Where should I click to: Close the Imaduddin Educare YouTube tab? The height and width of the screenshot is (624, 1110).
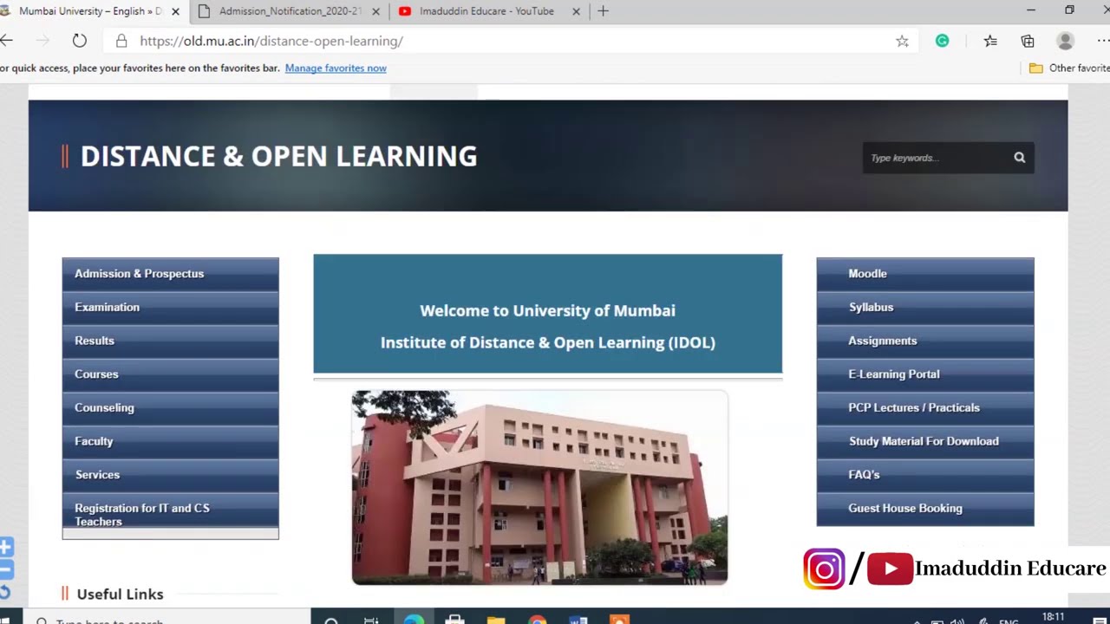577,11
